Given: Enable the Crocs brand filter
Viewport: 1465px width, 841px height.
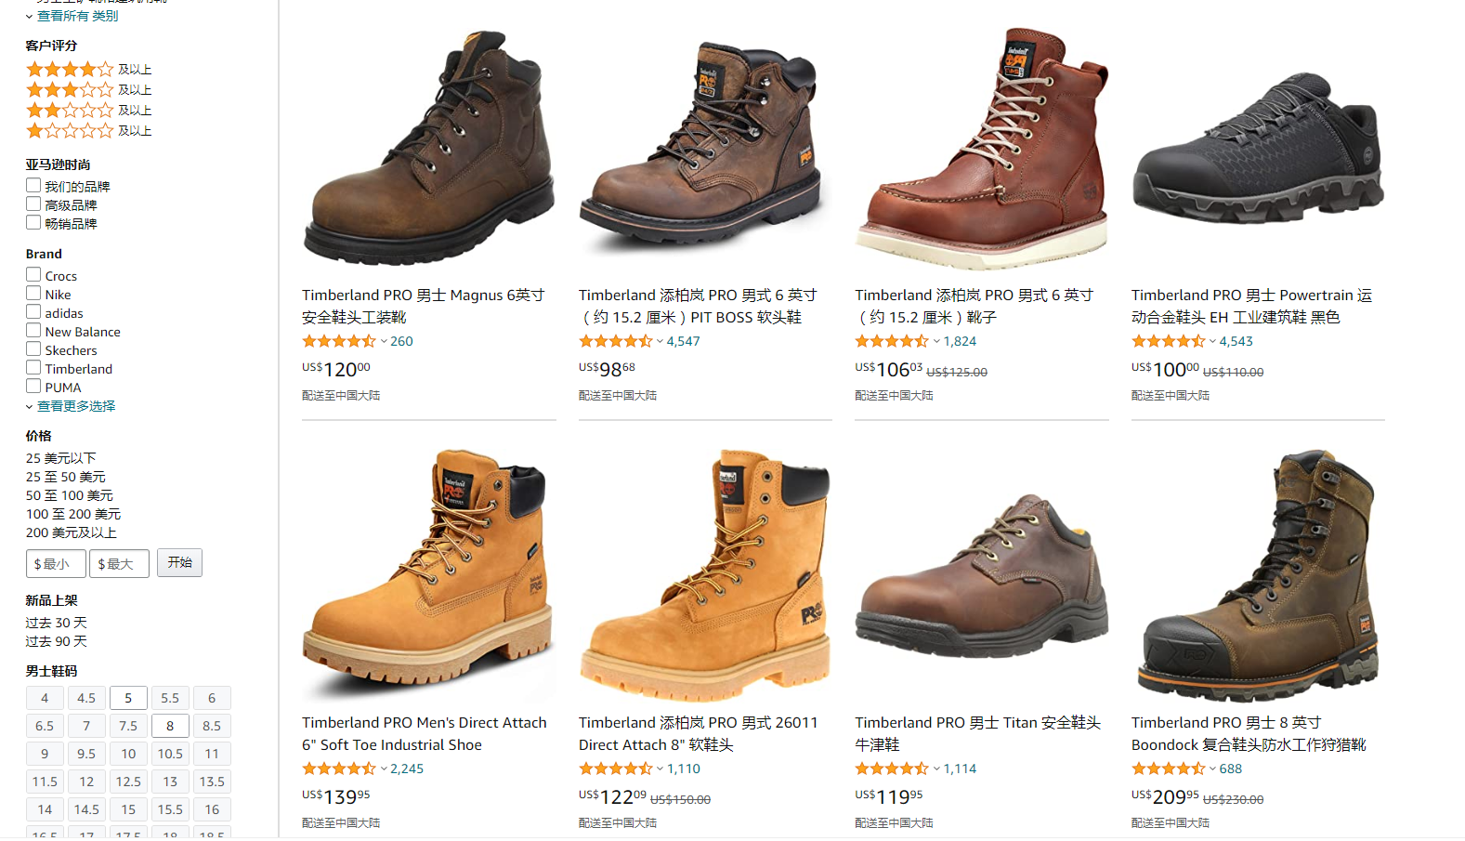Looking at the screenshot, I should click(33, 275).
